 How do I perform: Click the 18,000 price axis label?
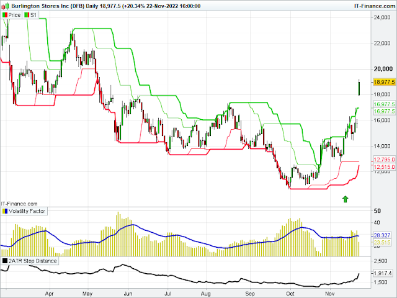click(382, 94)
